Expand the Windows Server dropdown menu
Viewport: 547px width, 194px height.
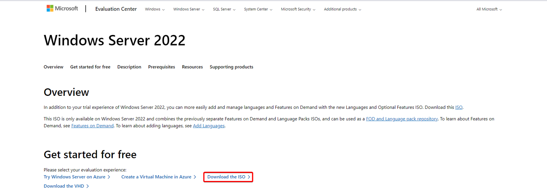pos(189,9)
